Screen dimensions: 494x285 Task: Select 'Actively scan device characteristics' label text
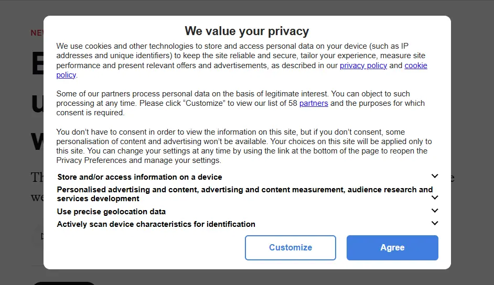click(x=156, y=224)
